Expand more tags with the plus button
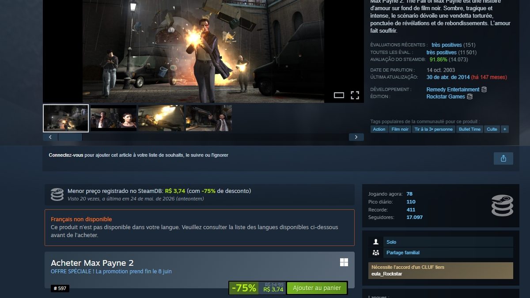The width and height of the screenshot is (530, 298). tap(505, 129)
